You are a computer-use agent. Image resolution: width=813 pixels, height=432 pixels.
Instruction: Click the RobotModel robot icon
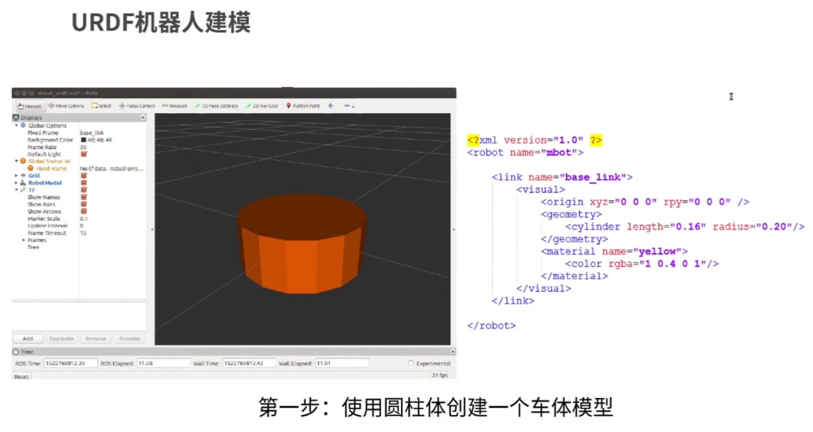pyautogui.click(x=23, y=183)
